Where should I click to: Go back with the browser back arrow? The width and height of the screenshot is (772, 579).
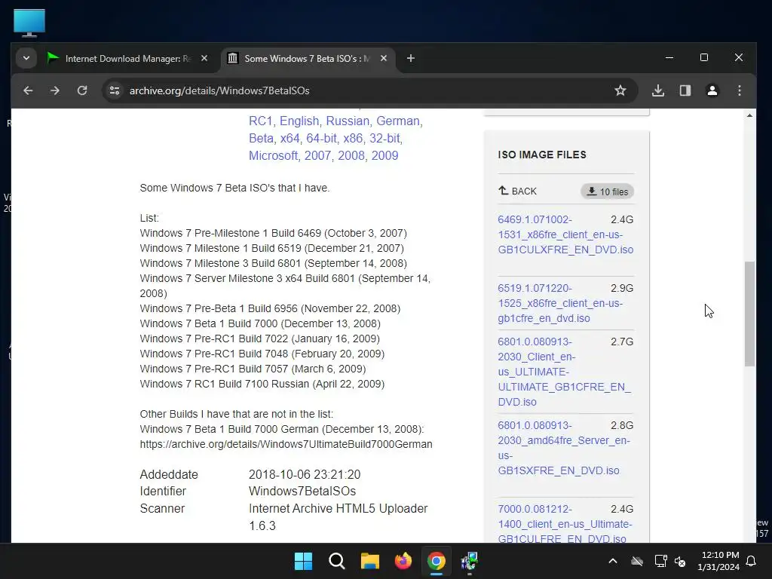coord(28,90)
